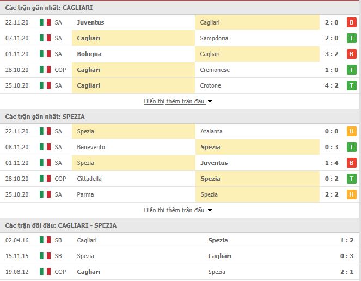This screenshot has height=281, width=361.
Task: Click green T badge on Benevento-Spezia row
Action: [351, 147]
